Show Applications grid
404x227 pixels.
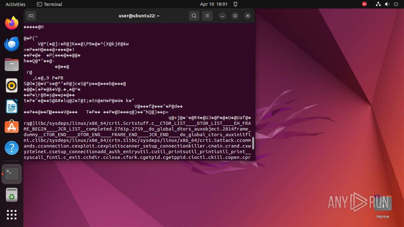(12, 215)
